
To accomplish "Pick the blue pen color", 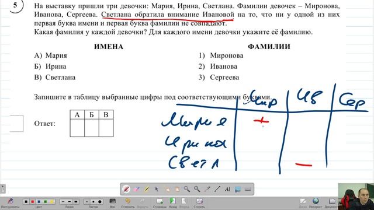I will point(39,202).
